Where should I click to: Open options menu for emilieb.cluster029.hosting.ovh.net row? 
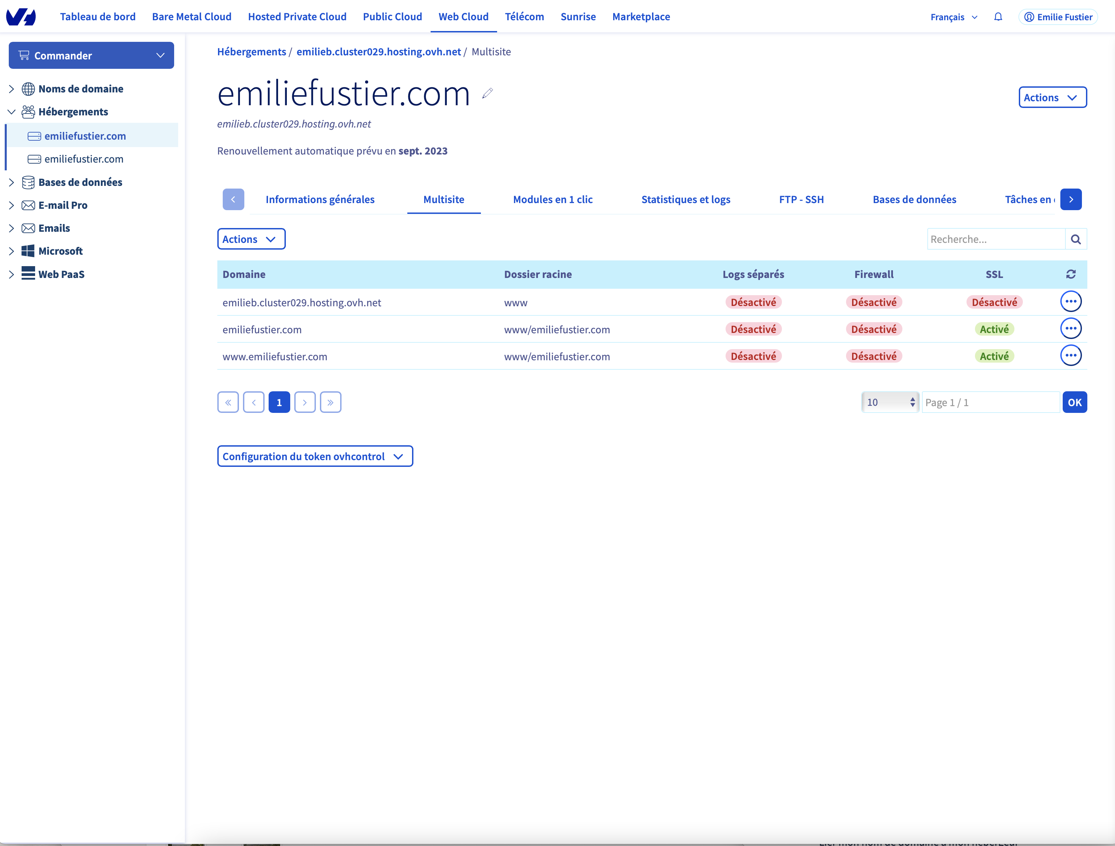[x=1071, y=301]
